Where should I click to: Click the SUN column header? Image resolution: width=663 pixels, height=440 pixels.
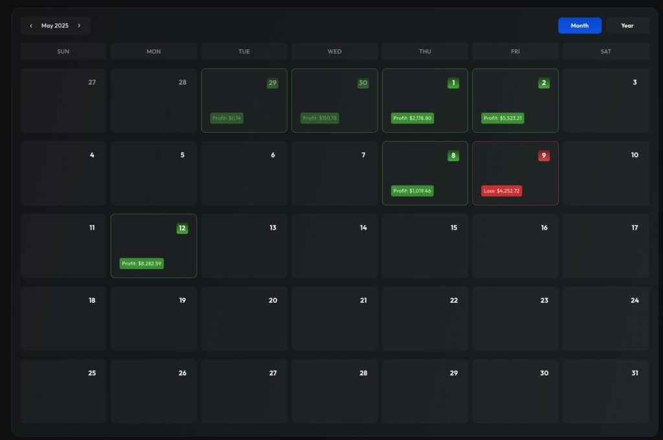click(63, 51)
